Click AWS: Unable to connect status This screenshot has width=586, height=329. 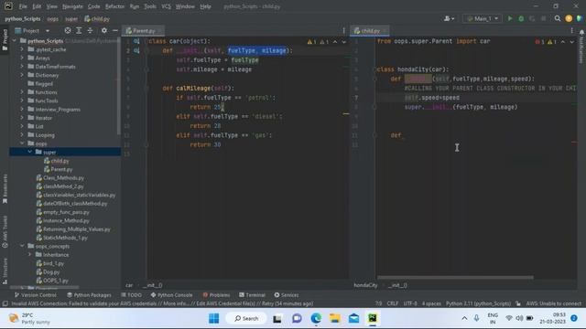click(x=553, y=303)
